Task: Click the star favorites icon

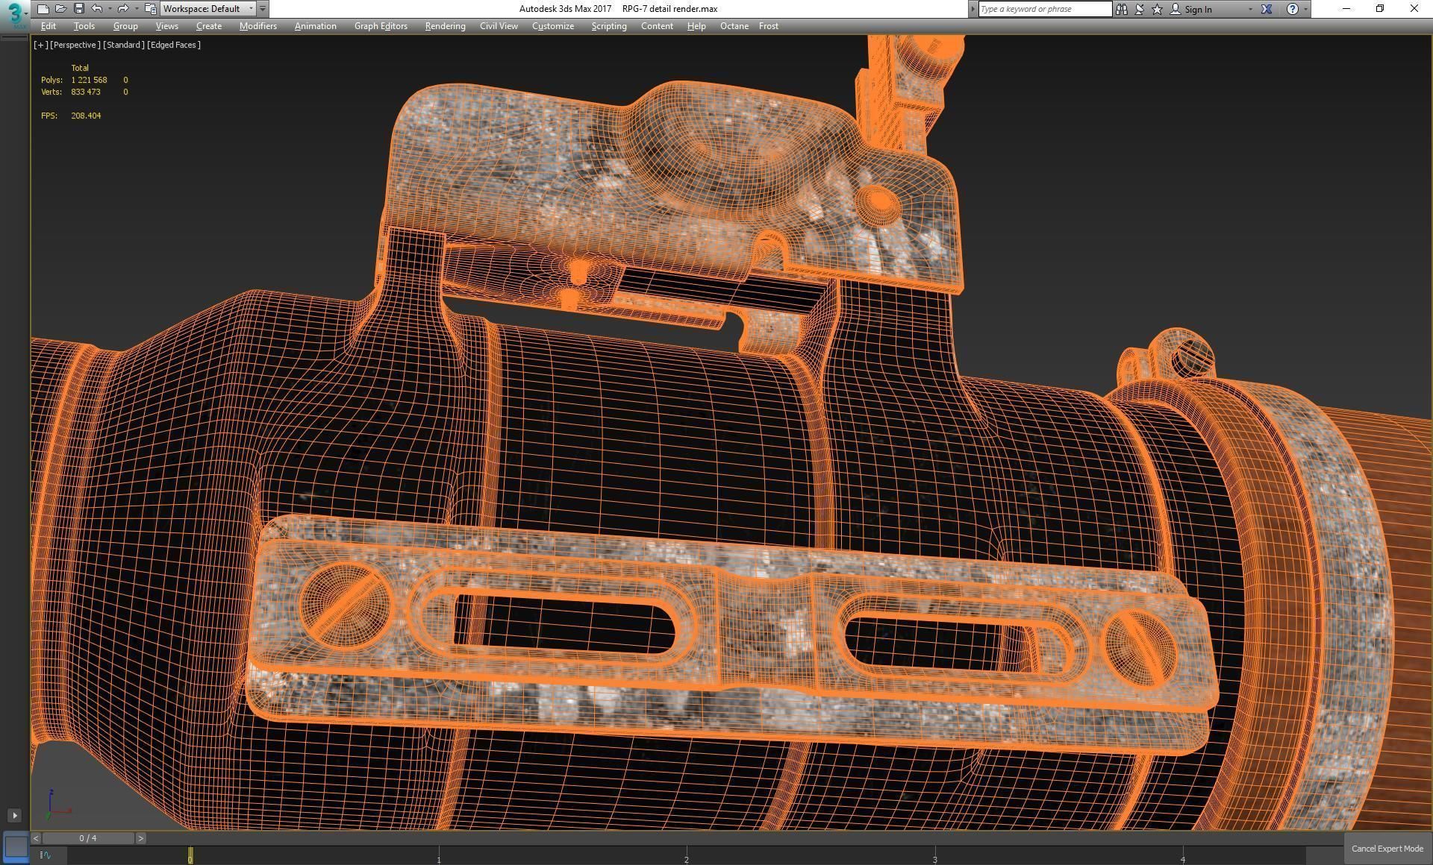Action: (1157, 9)
